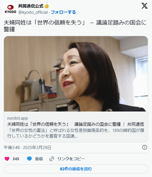Click the gold verified badge
This screenshot has height=177, width=152.
46,6
